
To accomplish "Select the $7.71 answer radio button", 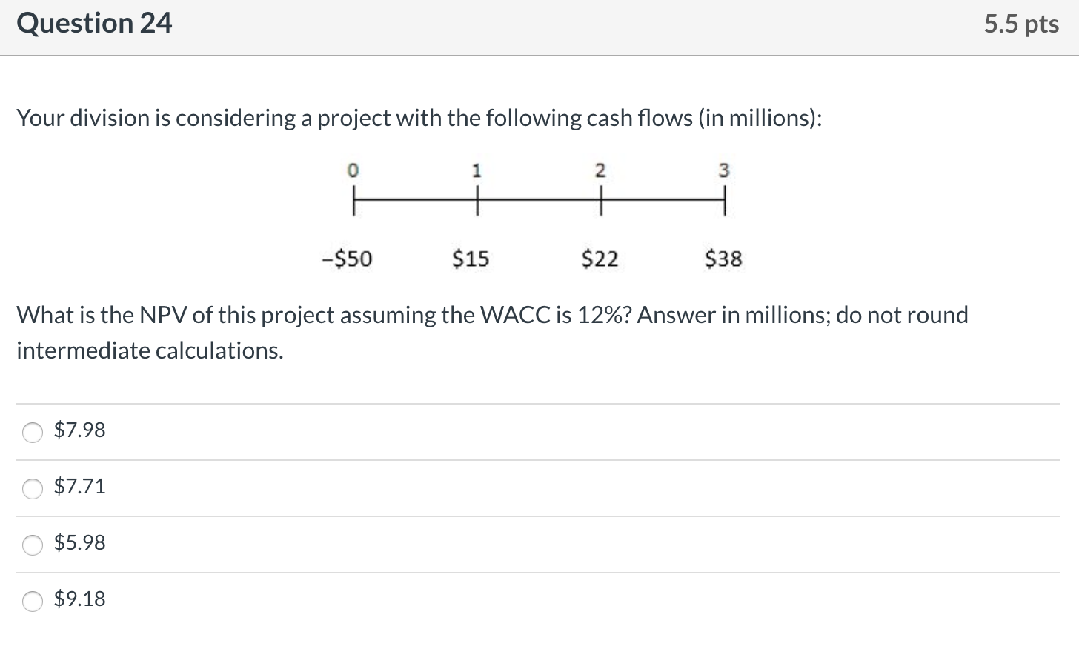I will click(33, 488).
